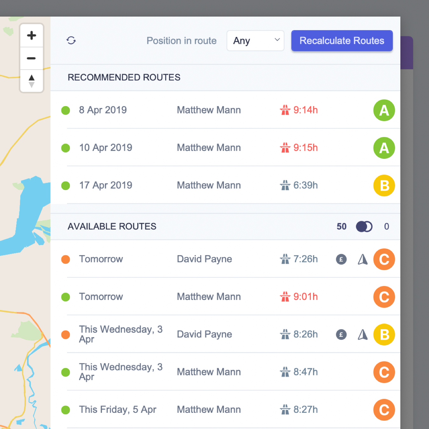
Task: Select the 10 Apr 2019 recommended route
Action: tap(106, 148)
